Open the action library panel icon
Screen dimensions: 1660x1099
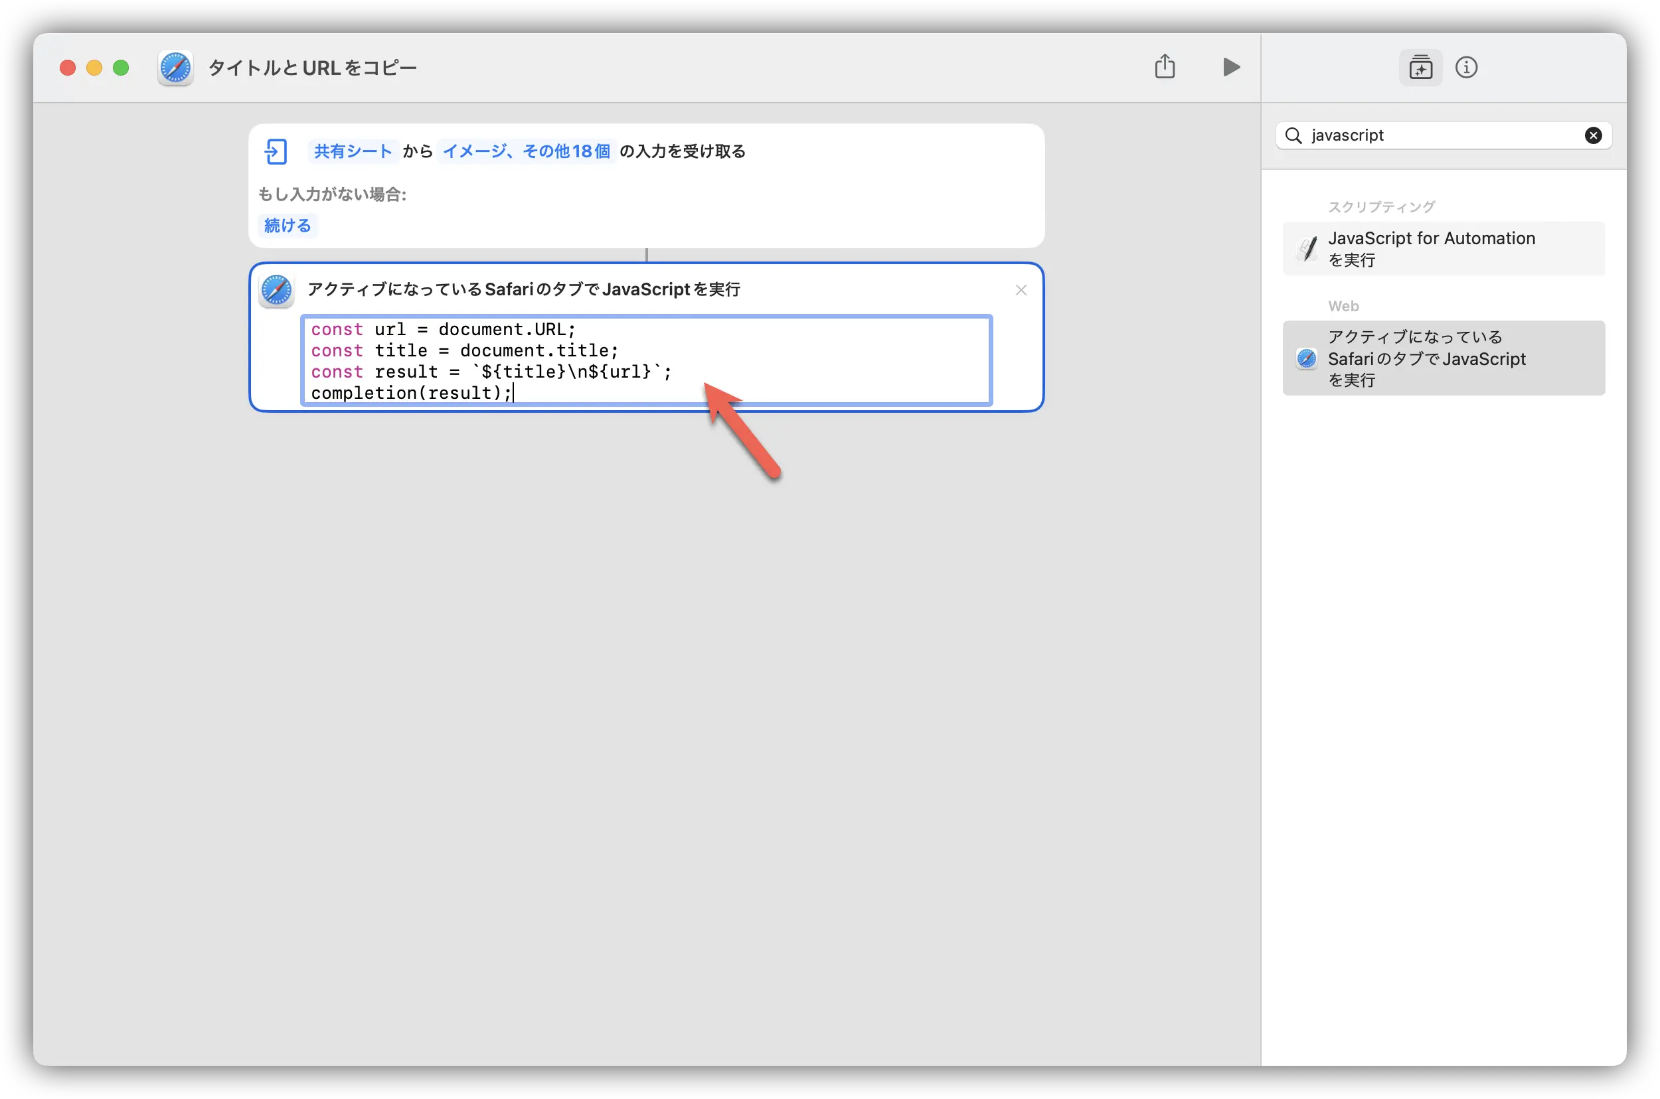[1420, 68]
